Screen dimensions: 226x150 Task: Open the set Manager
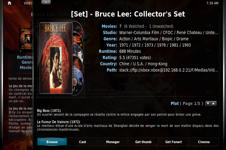pyautogui.click(x=113, y=142)
